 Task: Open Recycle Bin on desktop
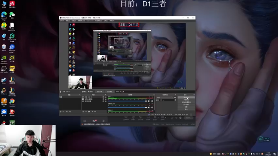pyautogui.click(x=4, y=48)
